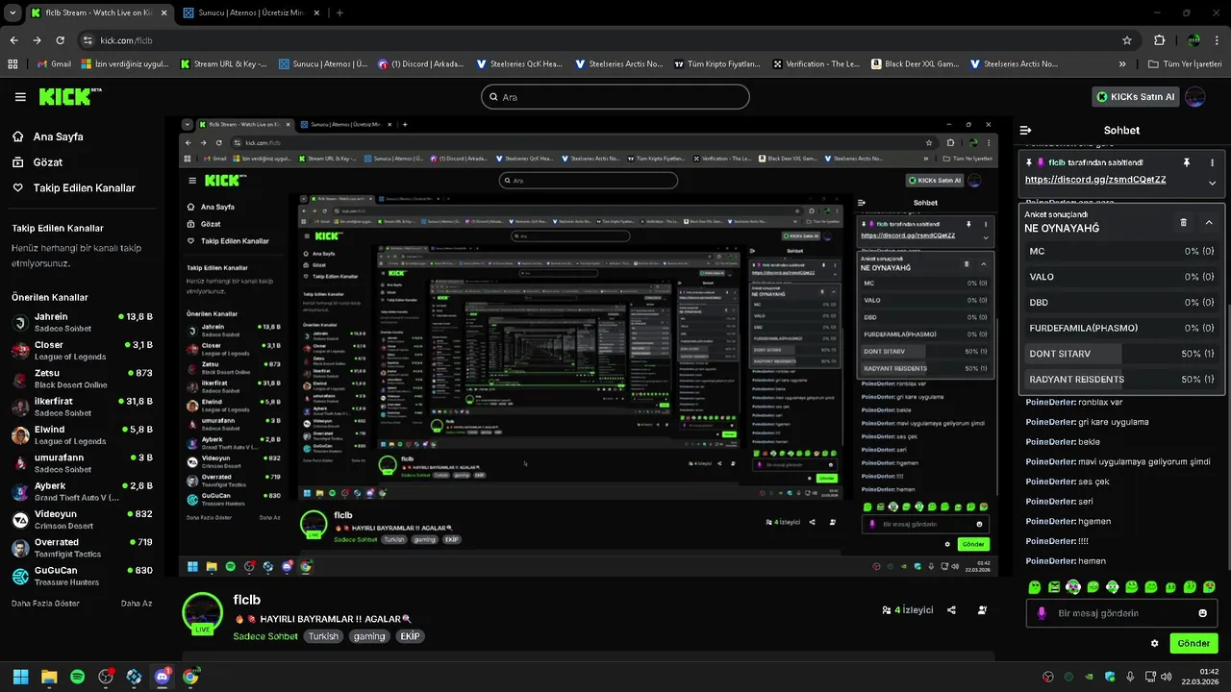Click the stream video player

(x=587, y=347)
